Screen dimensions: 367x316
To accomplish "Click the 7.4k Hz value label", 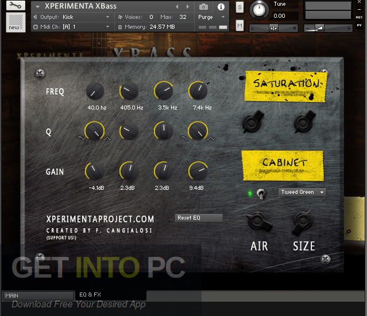I will tap(202, 108).
